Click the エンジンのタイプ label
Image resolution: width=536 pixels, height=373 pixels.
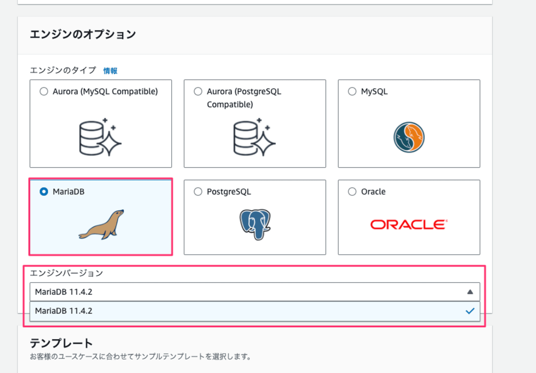click(x=63, y=70)
